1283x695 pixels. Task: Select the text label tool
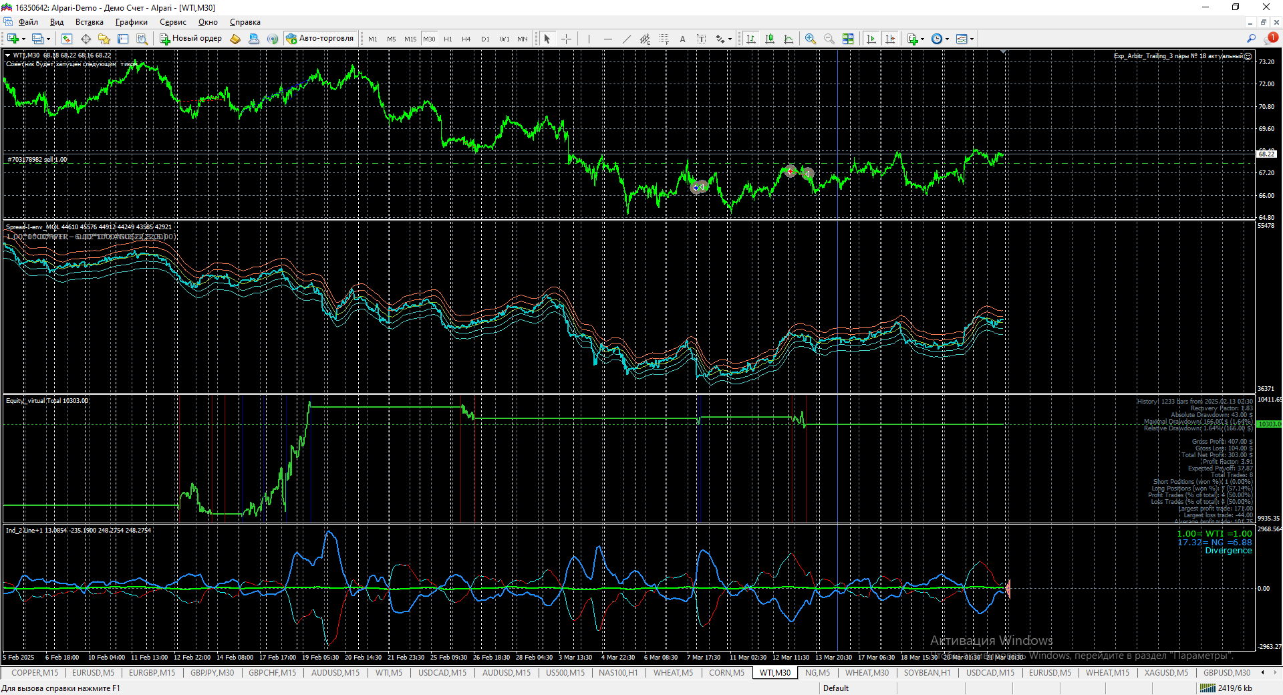(701, 39)
